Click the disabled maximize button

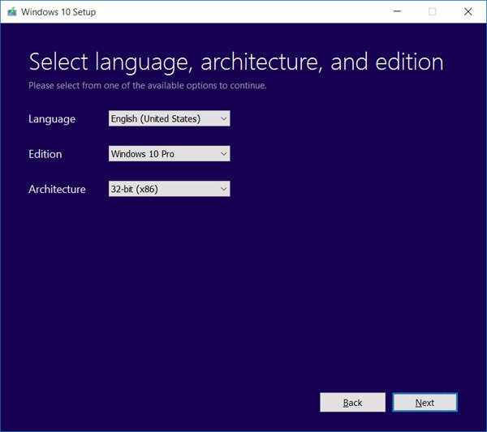tap(432, 11)
